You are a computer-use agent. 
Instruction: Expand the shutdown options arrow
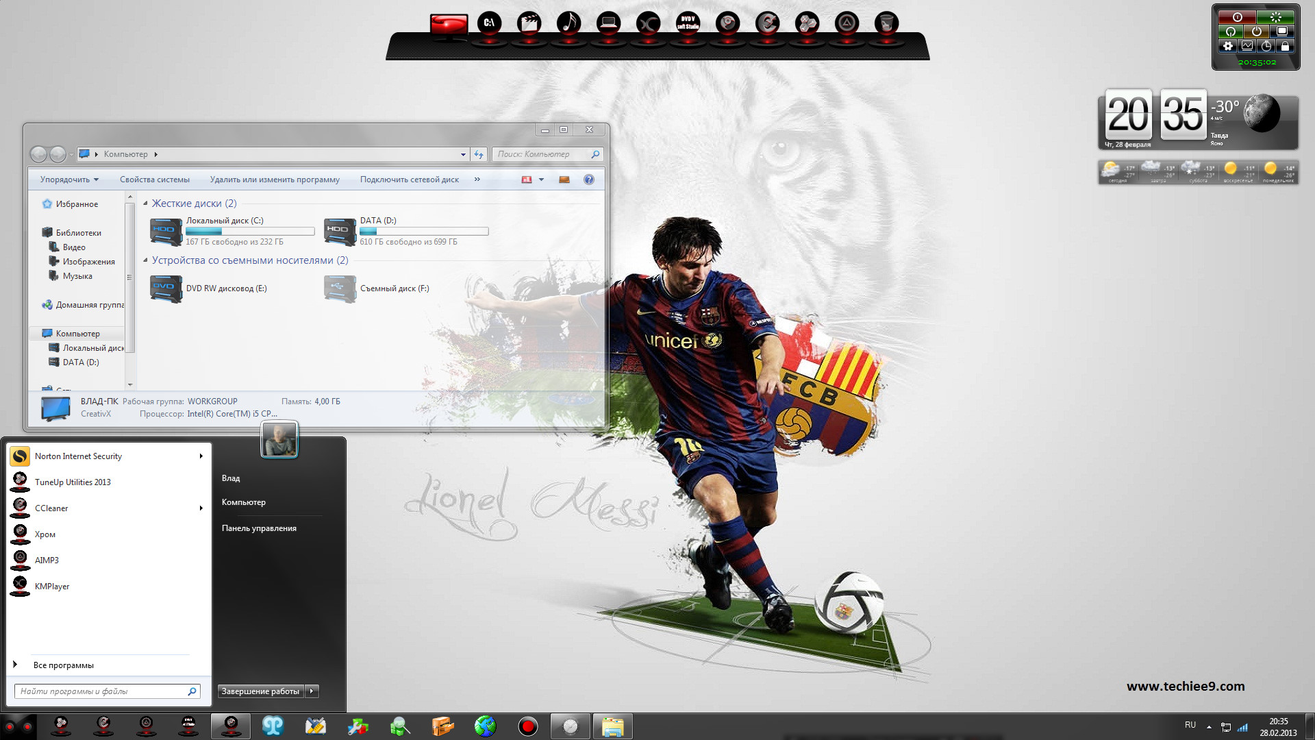point(312,691)
